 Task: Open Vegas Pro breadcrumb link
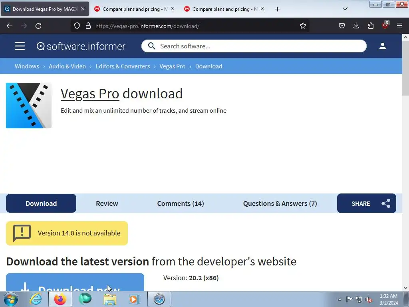[x=172, y=66]
